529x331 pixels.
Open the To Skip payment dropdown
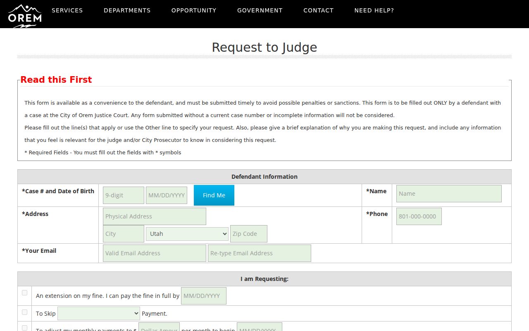[99, 314]
